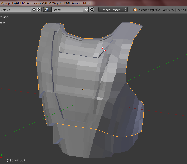Open the Blender Render engine dropdown

coord(113,10)
